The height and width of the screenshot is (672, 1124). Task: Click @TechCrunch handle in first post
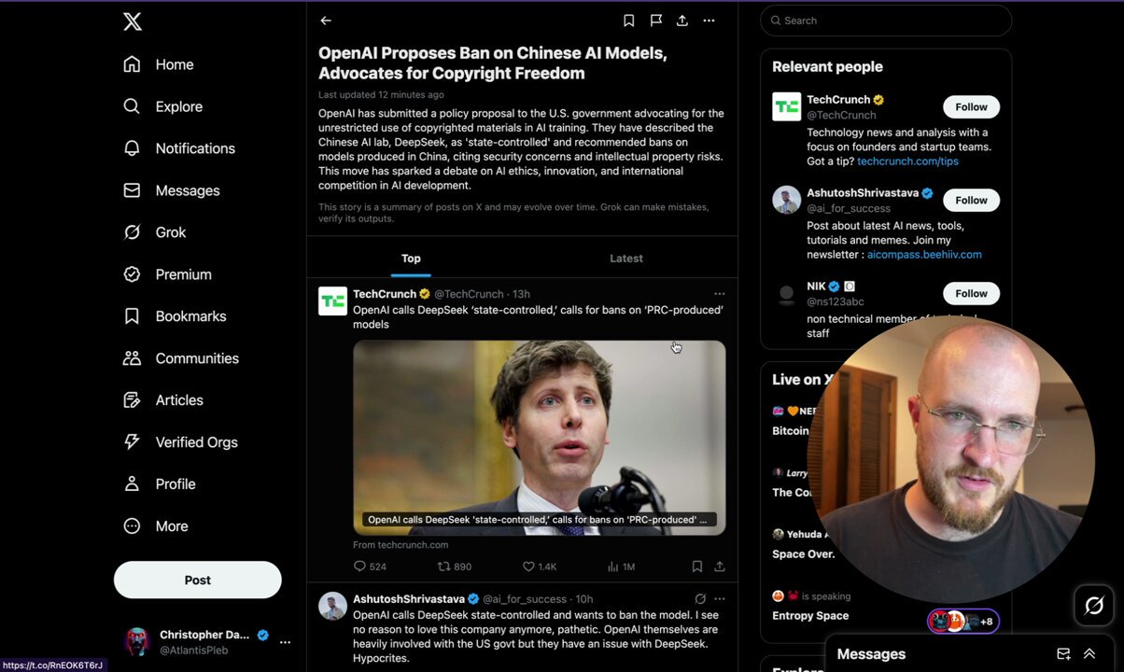click(x=469, y=294)
